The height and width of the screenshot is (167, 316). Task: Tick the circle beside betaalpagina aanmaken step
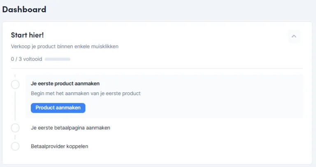pos(15,128)
